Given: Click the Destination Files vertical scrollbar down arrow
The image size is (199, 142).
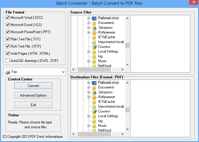Looking at the screenshot, I should 127,129.
